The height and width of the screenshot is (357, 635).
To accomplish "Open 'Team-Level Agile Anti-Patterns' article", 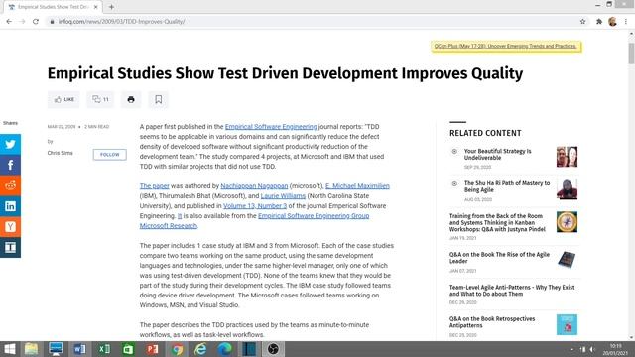I will tap(512, 291).
